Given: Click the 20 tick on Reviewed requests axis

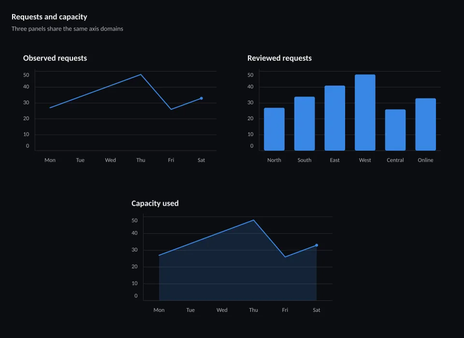Looking at the screenshot, I should pyautogui.click(x=251, y=118).
